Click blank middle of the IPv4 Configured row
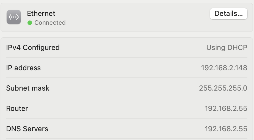 tap(133, 47)
